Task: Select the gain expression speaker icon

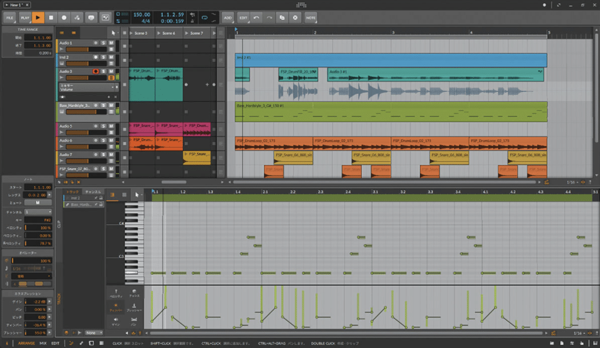Action: click(x=116, y=319)
